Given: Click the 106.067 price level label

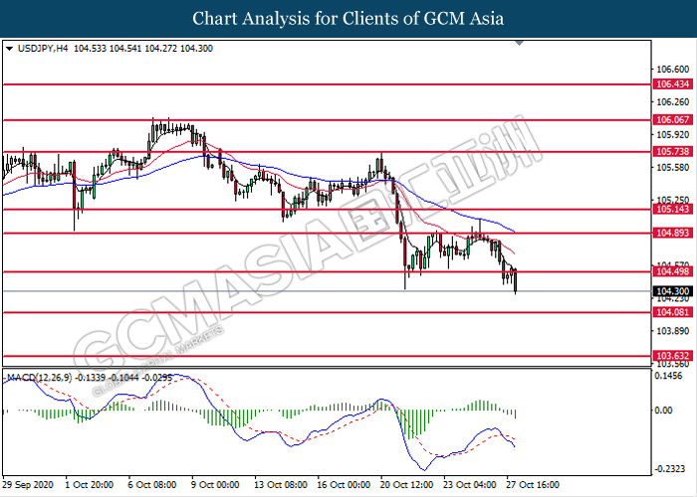Looking at the screenshot, I should (672, 120).
